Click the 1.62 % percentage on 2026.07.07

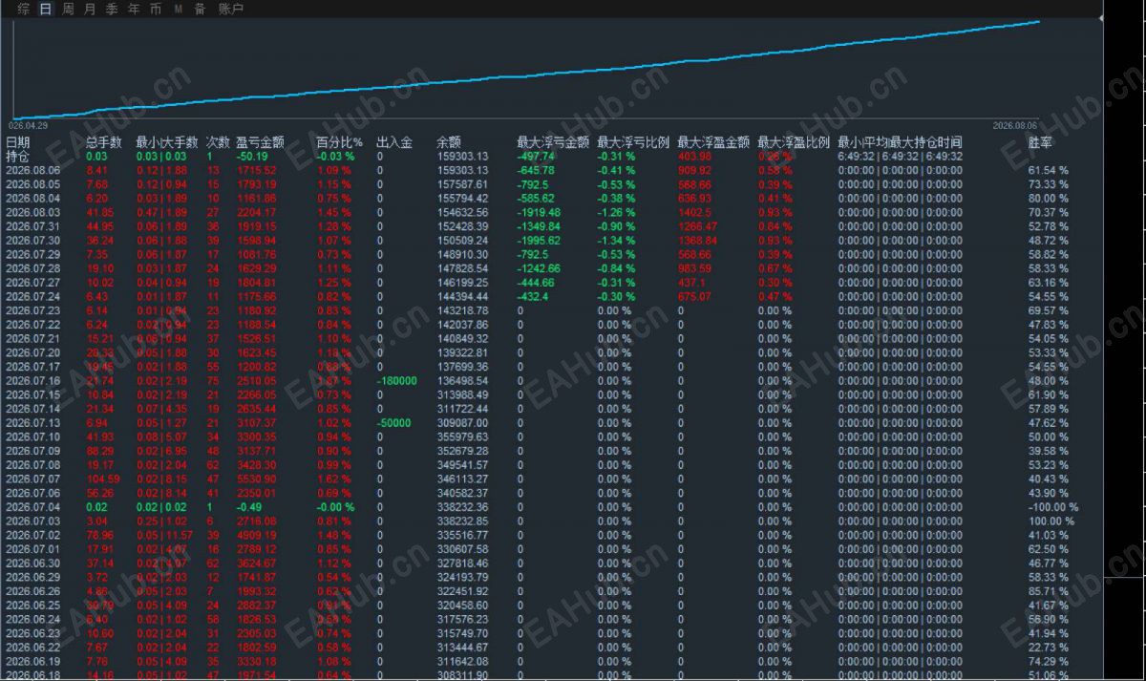[335, 479]
